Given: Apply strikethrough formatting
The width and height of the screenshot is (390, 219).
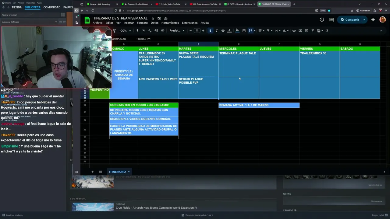Looking at the screenshot, I should (223, 31).
